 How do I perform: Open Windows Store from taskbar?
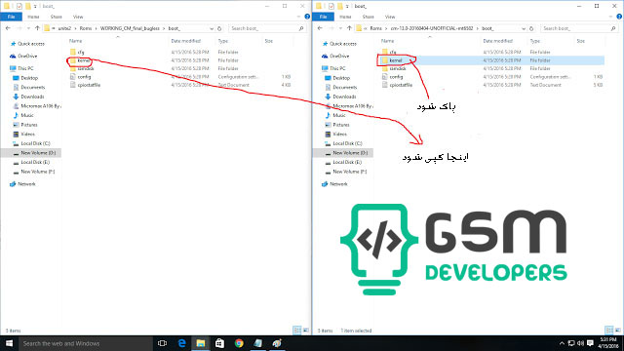[219, 343]
